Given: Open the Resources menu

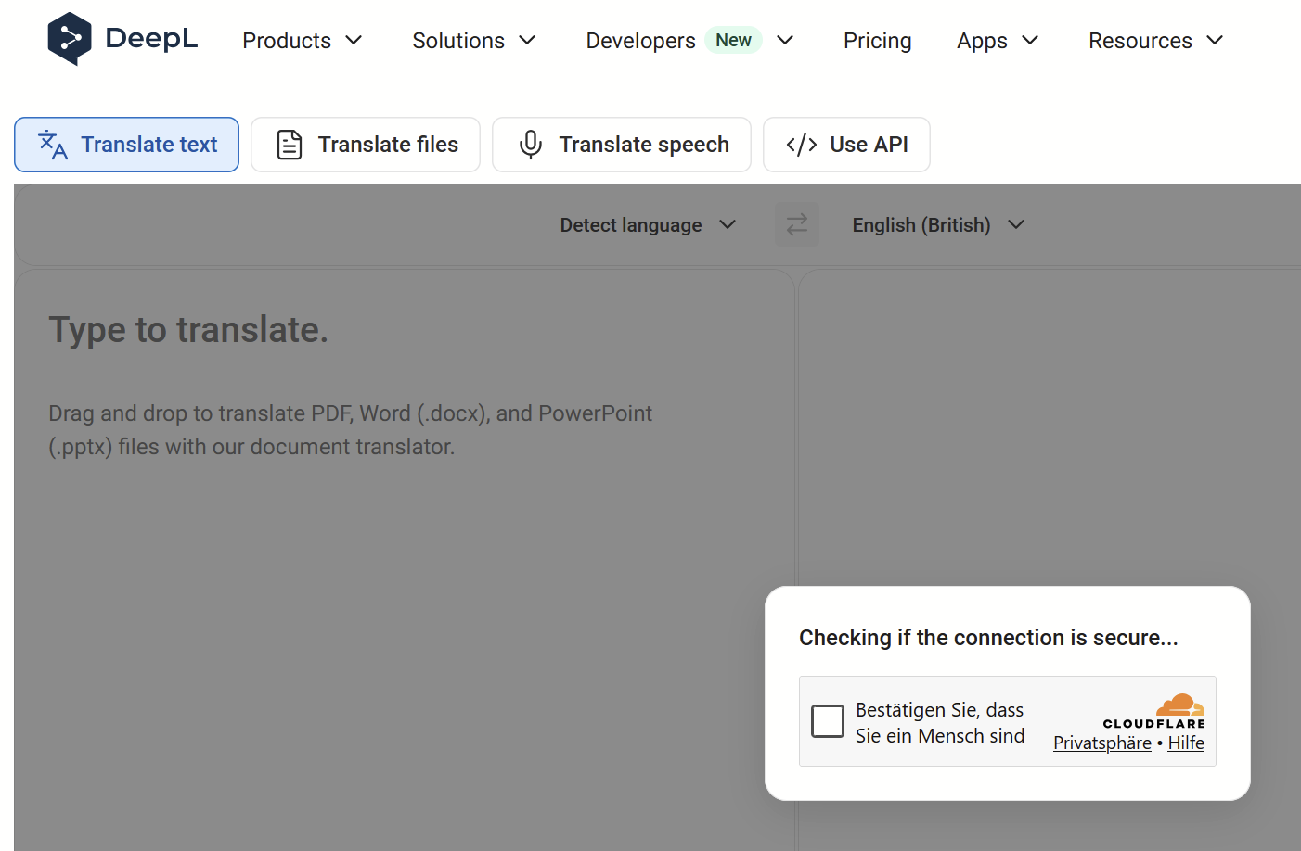Looking at the screenshot, I should pyautogui.click(x=1156, y=41).
